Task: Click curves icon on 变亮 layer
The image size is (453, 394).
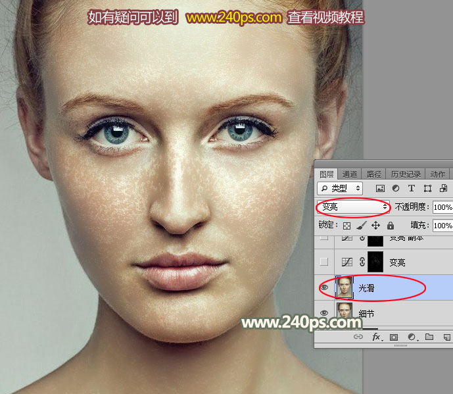Action: click(347, 262)
